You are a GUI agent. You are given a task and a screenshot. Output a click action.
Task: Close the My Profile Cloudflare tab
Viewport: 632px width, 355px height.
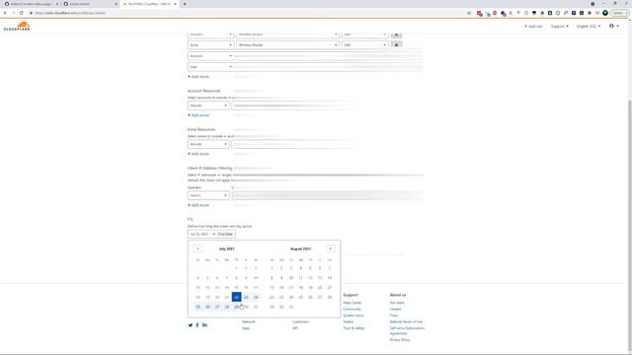[x=176, y=4]
